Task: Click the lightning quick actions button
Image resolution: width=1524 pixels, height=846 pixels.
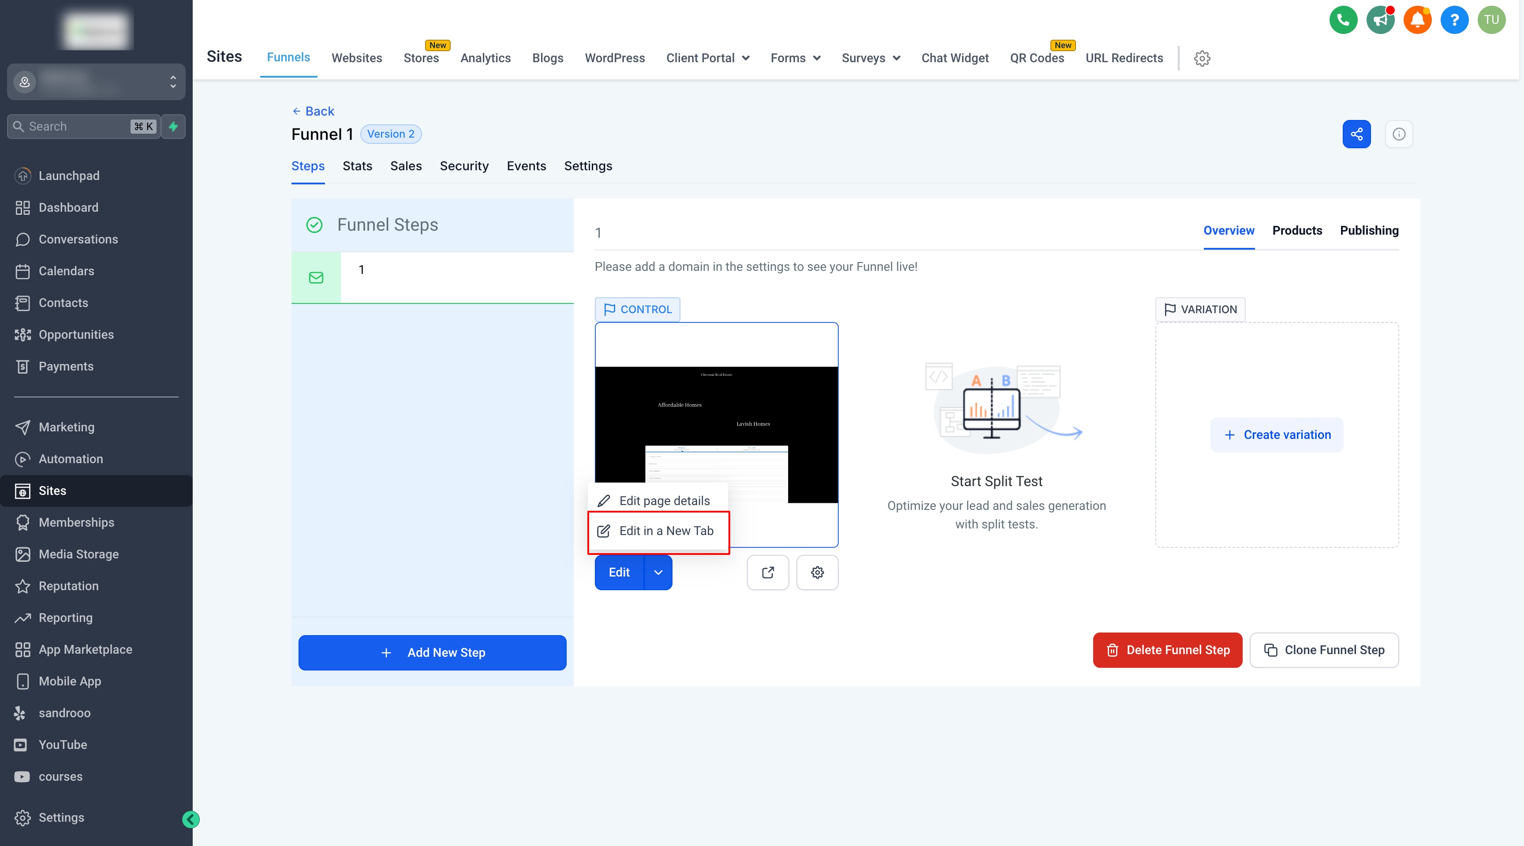Action: pyautogui.click(x=173, y=127)
